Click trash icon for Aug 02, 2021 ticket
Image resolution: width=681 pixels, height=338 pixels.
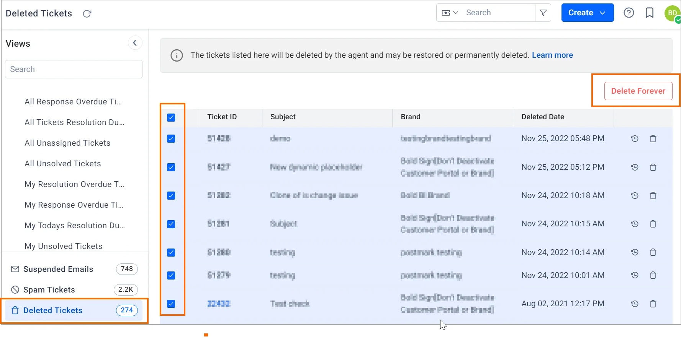click(653, 304)
